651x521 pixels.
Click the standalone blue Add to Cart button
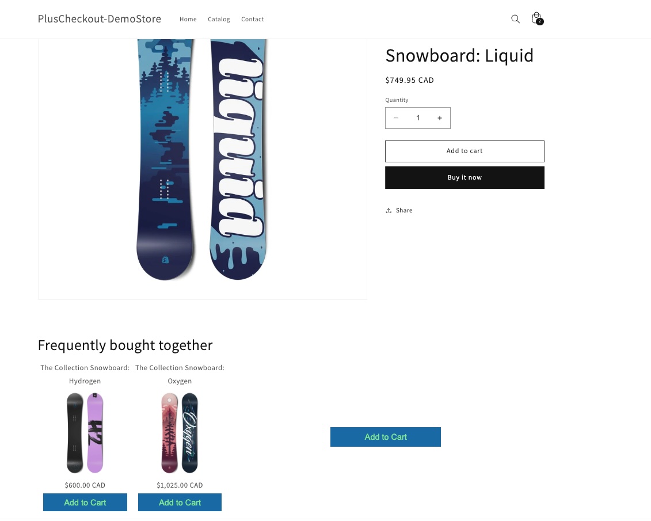pos(386,437)
